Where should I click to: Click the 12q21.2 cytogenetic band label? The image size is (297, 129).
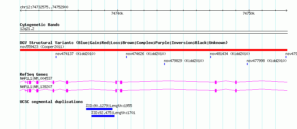click(27, 29)
